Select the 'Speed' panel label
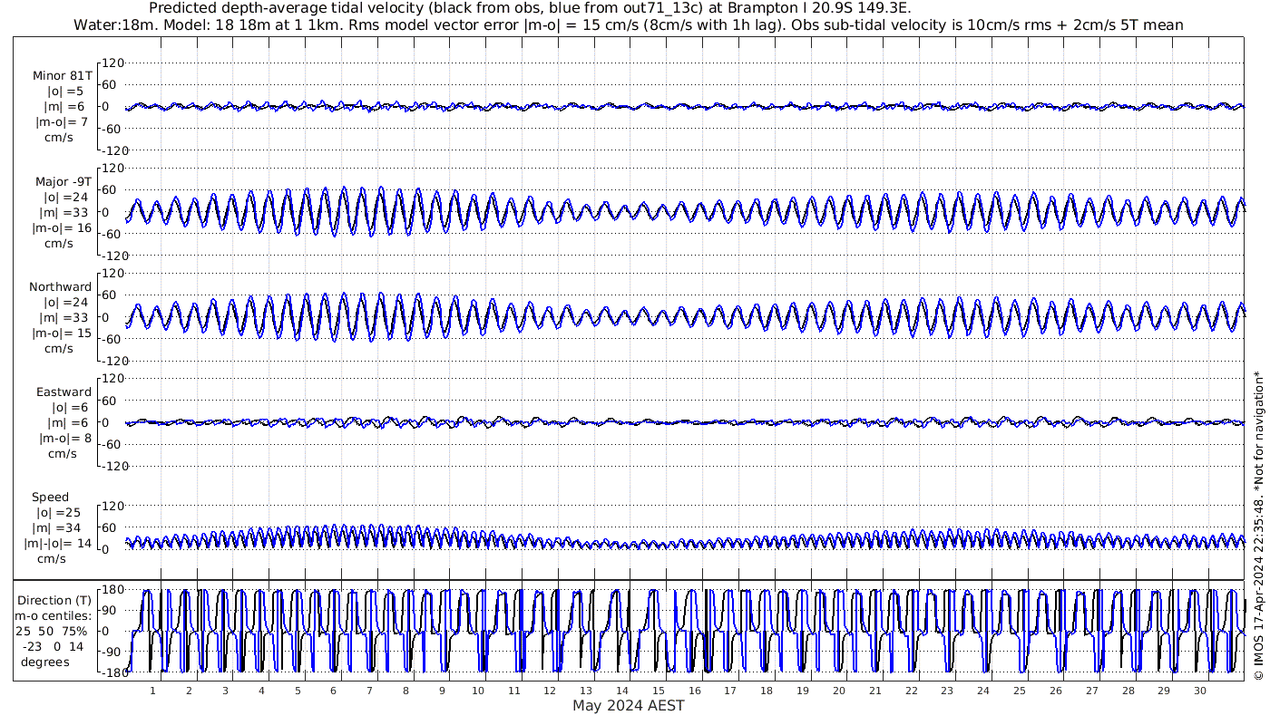The height and width of the screenshot is (725, 1270). click(x=50, y=498)
